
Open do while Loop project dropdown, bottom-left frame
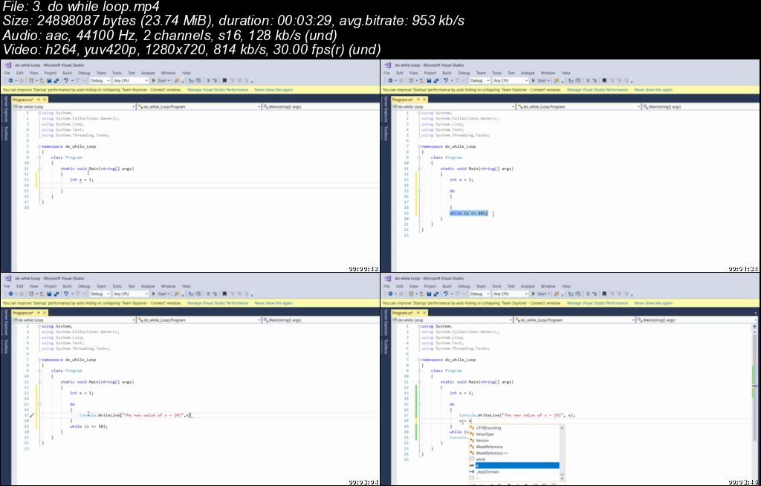point(74,320)
